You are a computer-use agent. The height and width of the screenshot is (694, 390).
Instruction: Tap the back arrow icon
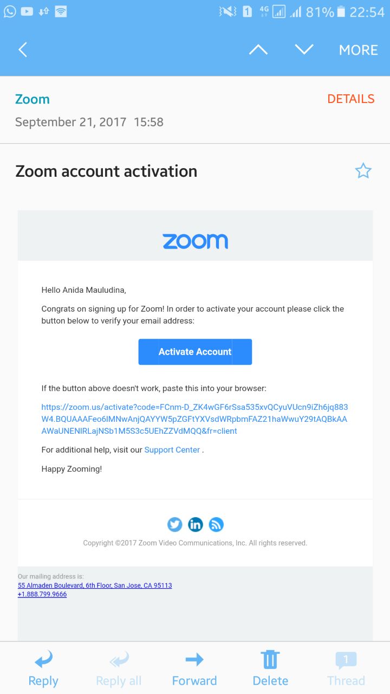(x=23, y=50)
